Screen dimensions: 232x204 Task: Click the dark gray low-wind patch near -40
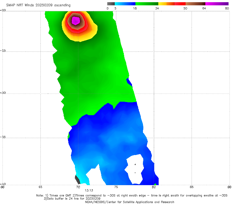(x=77, y=180)
